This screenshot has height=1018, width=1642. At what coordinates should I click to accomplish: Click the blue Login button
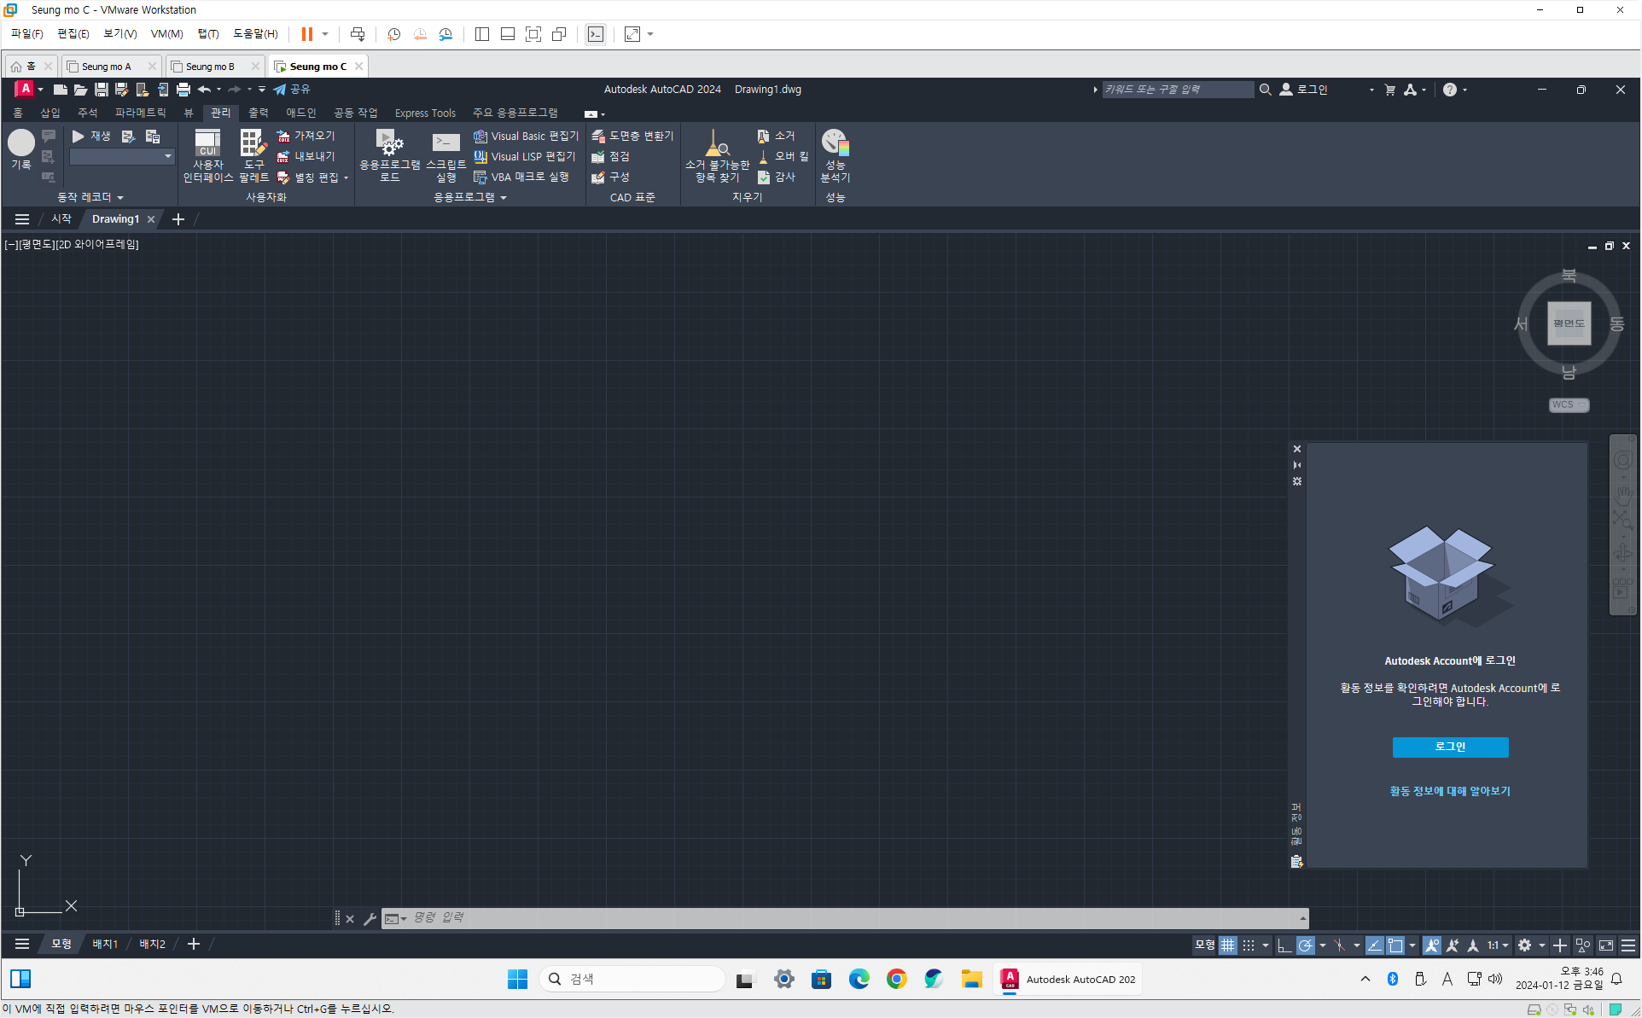[x=1450, y=747]
